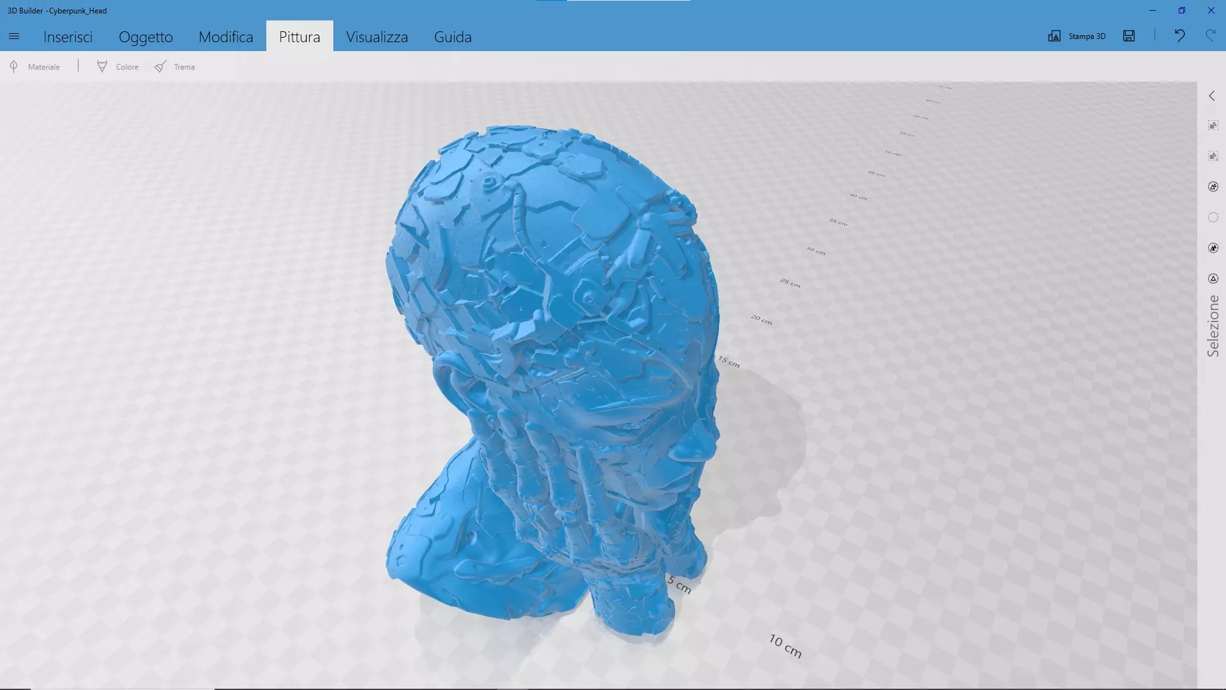Click the deselect-all objects icon with x

point(1213,156)
